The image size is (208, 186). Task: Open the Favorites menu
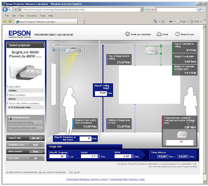(x=32, y=16)
